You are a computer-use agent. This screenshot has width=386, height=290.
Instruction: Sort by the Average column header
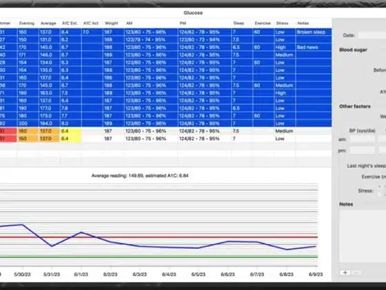pos(48,23)
